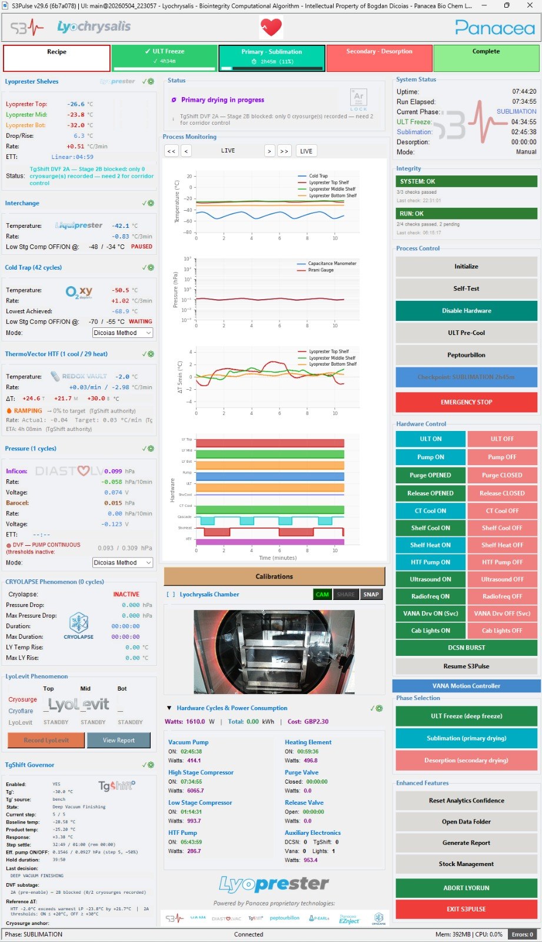Set Purge valve to OPENED
The image size is (542, 942).
(x=431, y=475)
